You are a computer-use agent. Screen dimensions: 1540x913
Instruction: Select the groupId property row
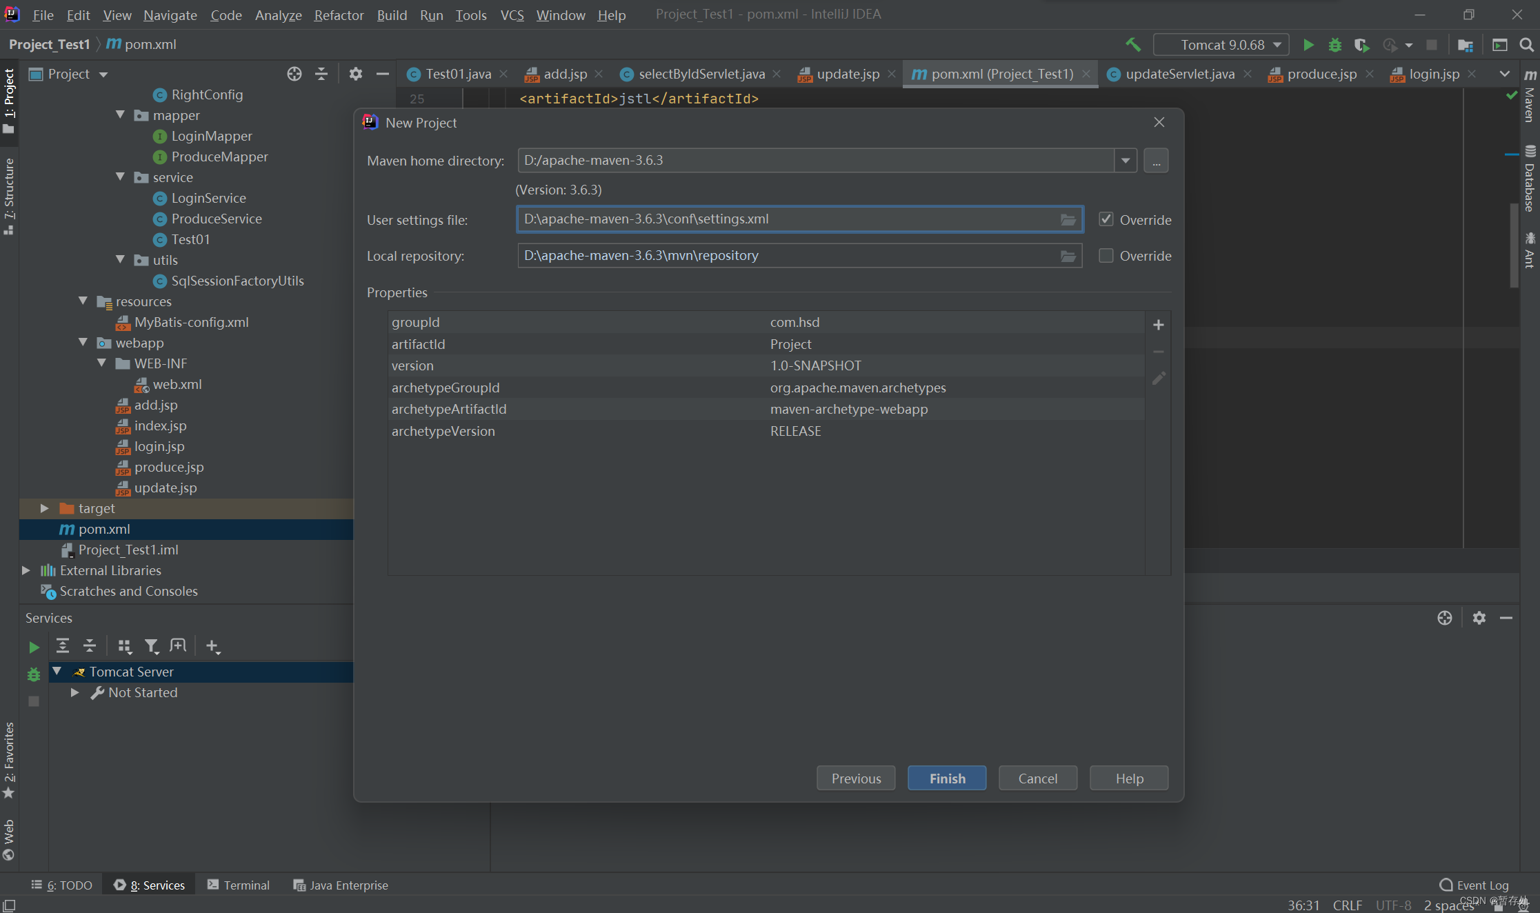pyautogui.click(x=766, y=322)
